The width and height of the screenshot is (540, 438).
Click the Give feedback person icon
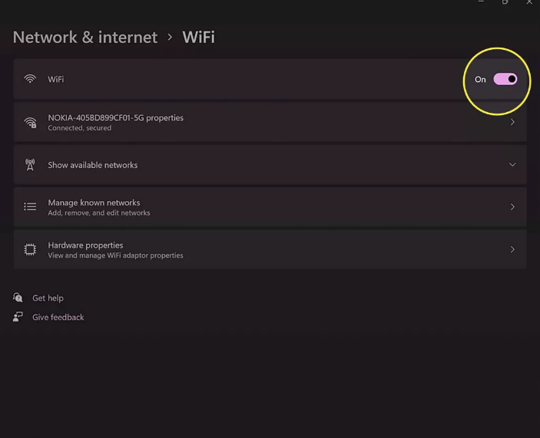[18, 317]
